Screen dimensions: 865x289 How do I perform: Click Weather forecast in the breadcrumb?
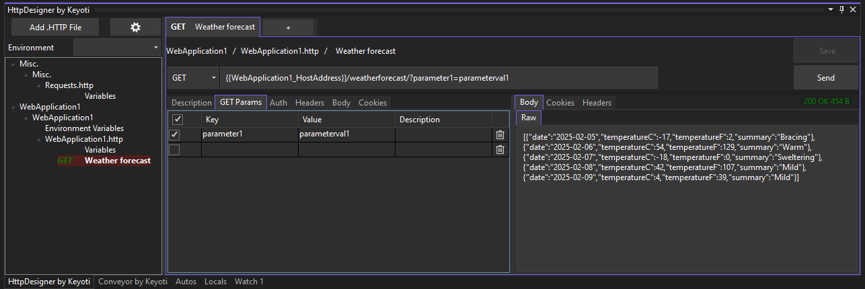coord(365,51)
